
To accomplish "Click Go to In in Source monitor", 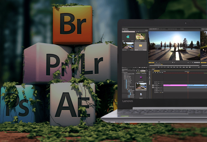I will tap(168, 67).
